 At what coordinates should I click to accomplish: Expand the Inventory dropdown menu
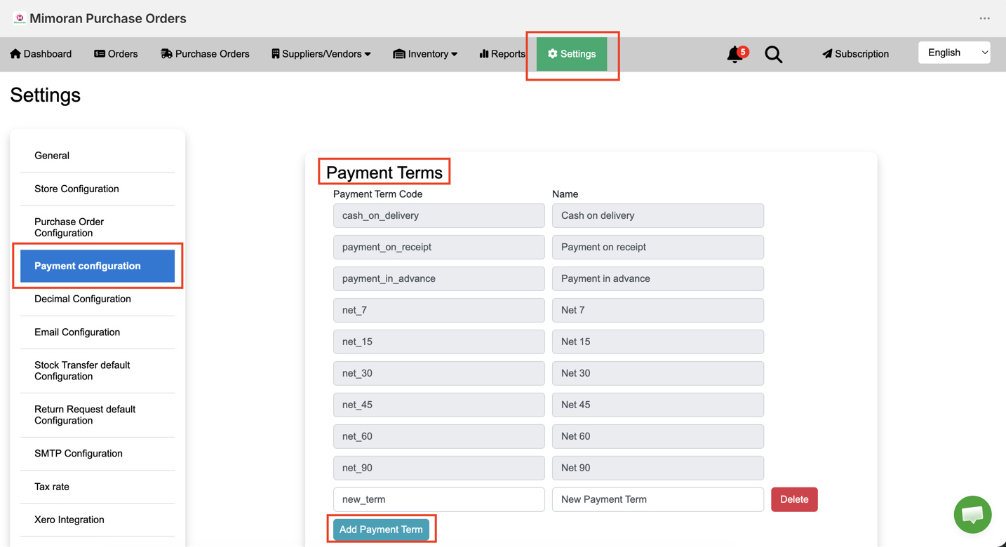(x=425, y=54)
